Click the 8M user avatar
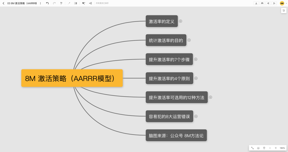Screen dimensions: 288x152 [x=282, y=3]
